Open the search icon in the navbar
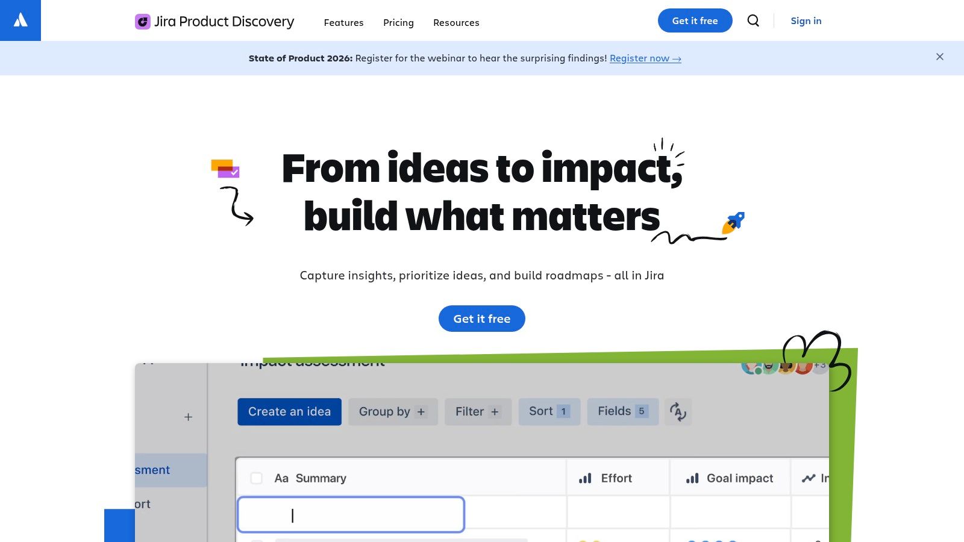This screenshot has height=542, width=964. click(753, 20)
